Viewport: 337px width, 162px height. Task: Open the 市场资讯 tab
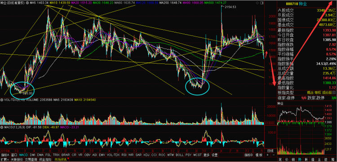pos(61,160)
